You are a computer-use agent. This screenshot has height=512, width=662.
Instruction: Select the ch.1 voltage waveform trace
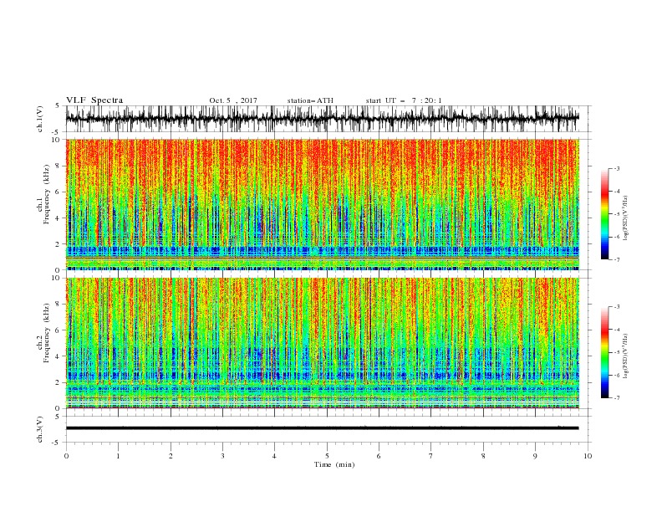click(x=322, y=118)
